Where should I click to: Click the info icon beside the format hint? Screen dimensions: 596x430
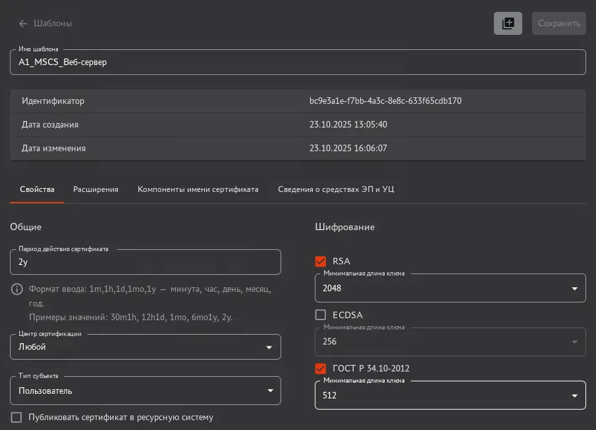click(16, 289)
